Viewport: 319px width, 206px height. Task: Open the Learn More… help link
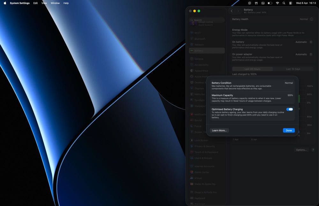[x=219, y=131]
